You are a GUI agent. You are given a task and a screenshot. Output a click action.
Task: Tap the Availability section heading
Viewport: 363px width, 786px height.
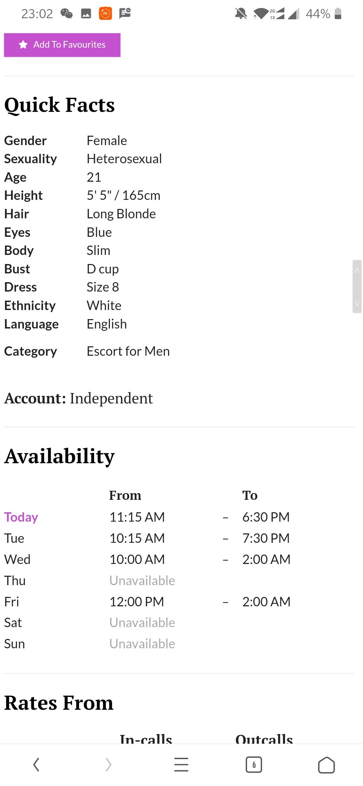click(x=59, y=456)
